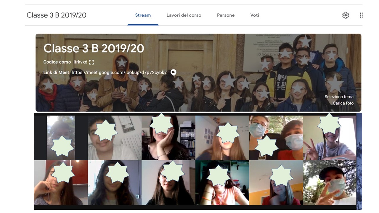Select video tile with two masked students
Image resolution: width=379 pixels, height=213 pixels.
pos(276,138)
